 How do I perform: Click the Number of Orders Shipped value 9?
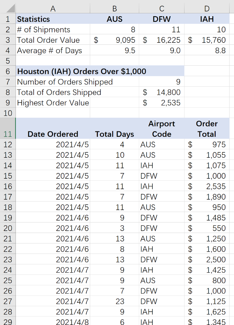(x=162, y=82)
